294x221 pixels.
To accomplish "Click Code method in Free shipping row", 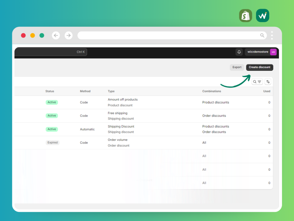I will [x=84, y=116].
